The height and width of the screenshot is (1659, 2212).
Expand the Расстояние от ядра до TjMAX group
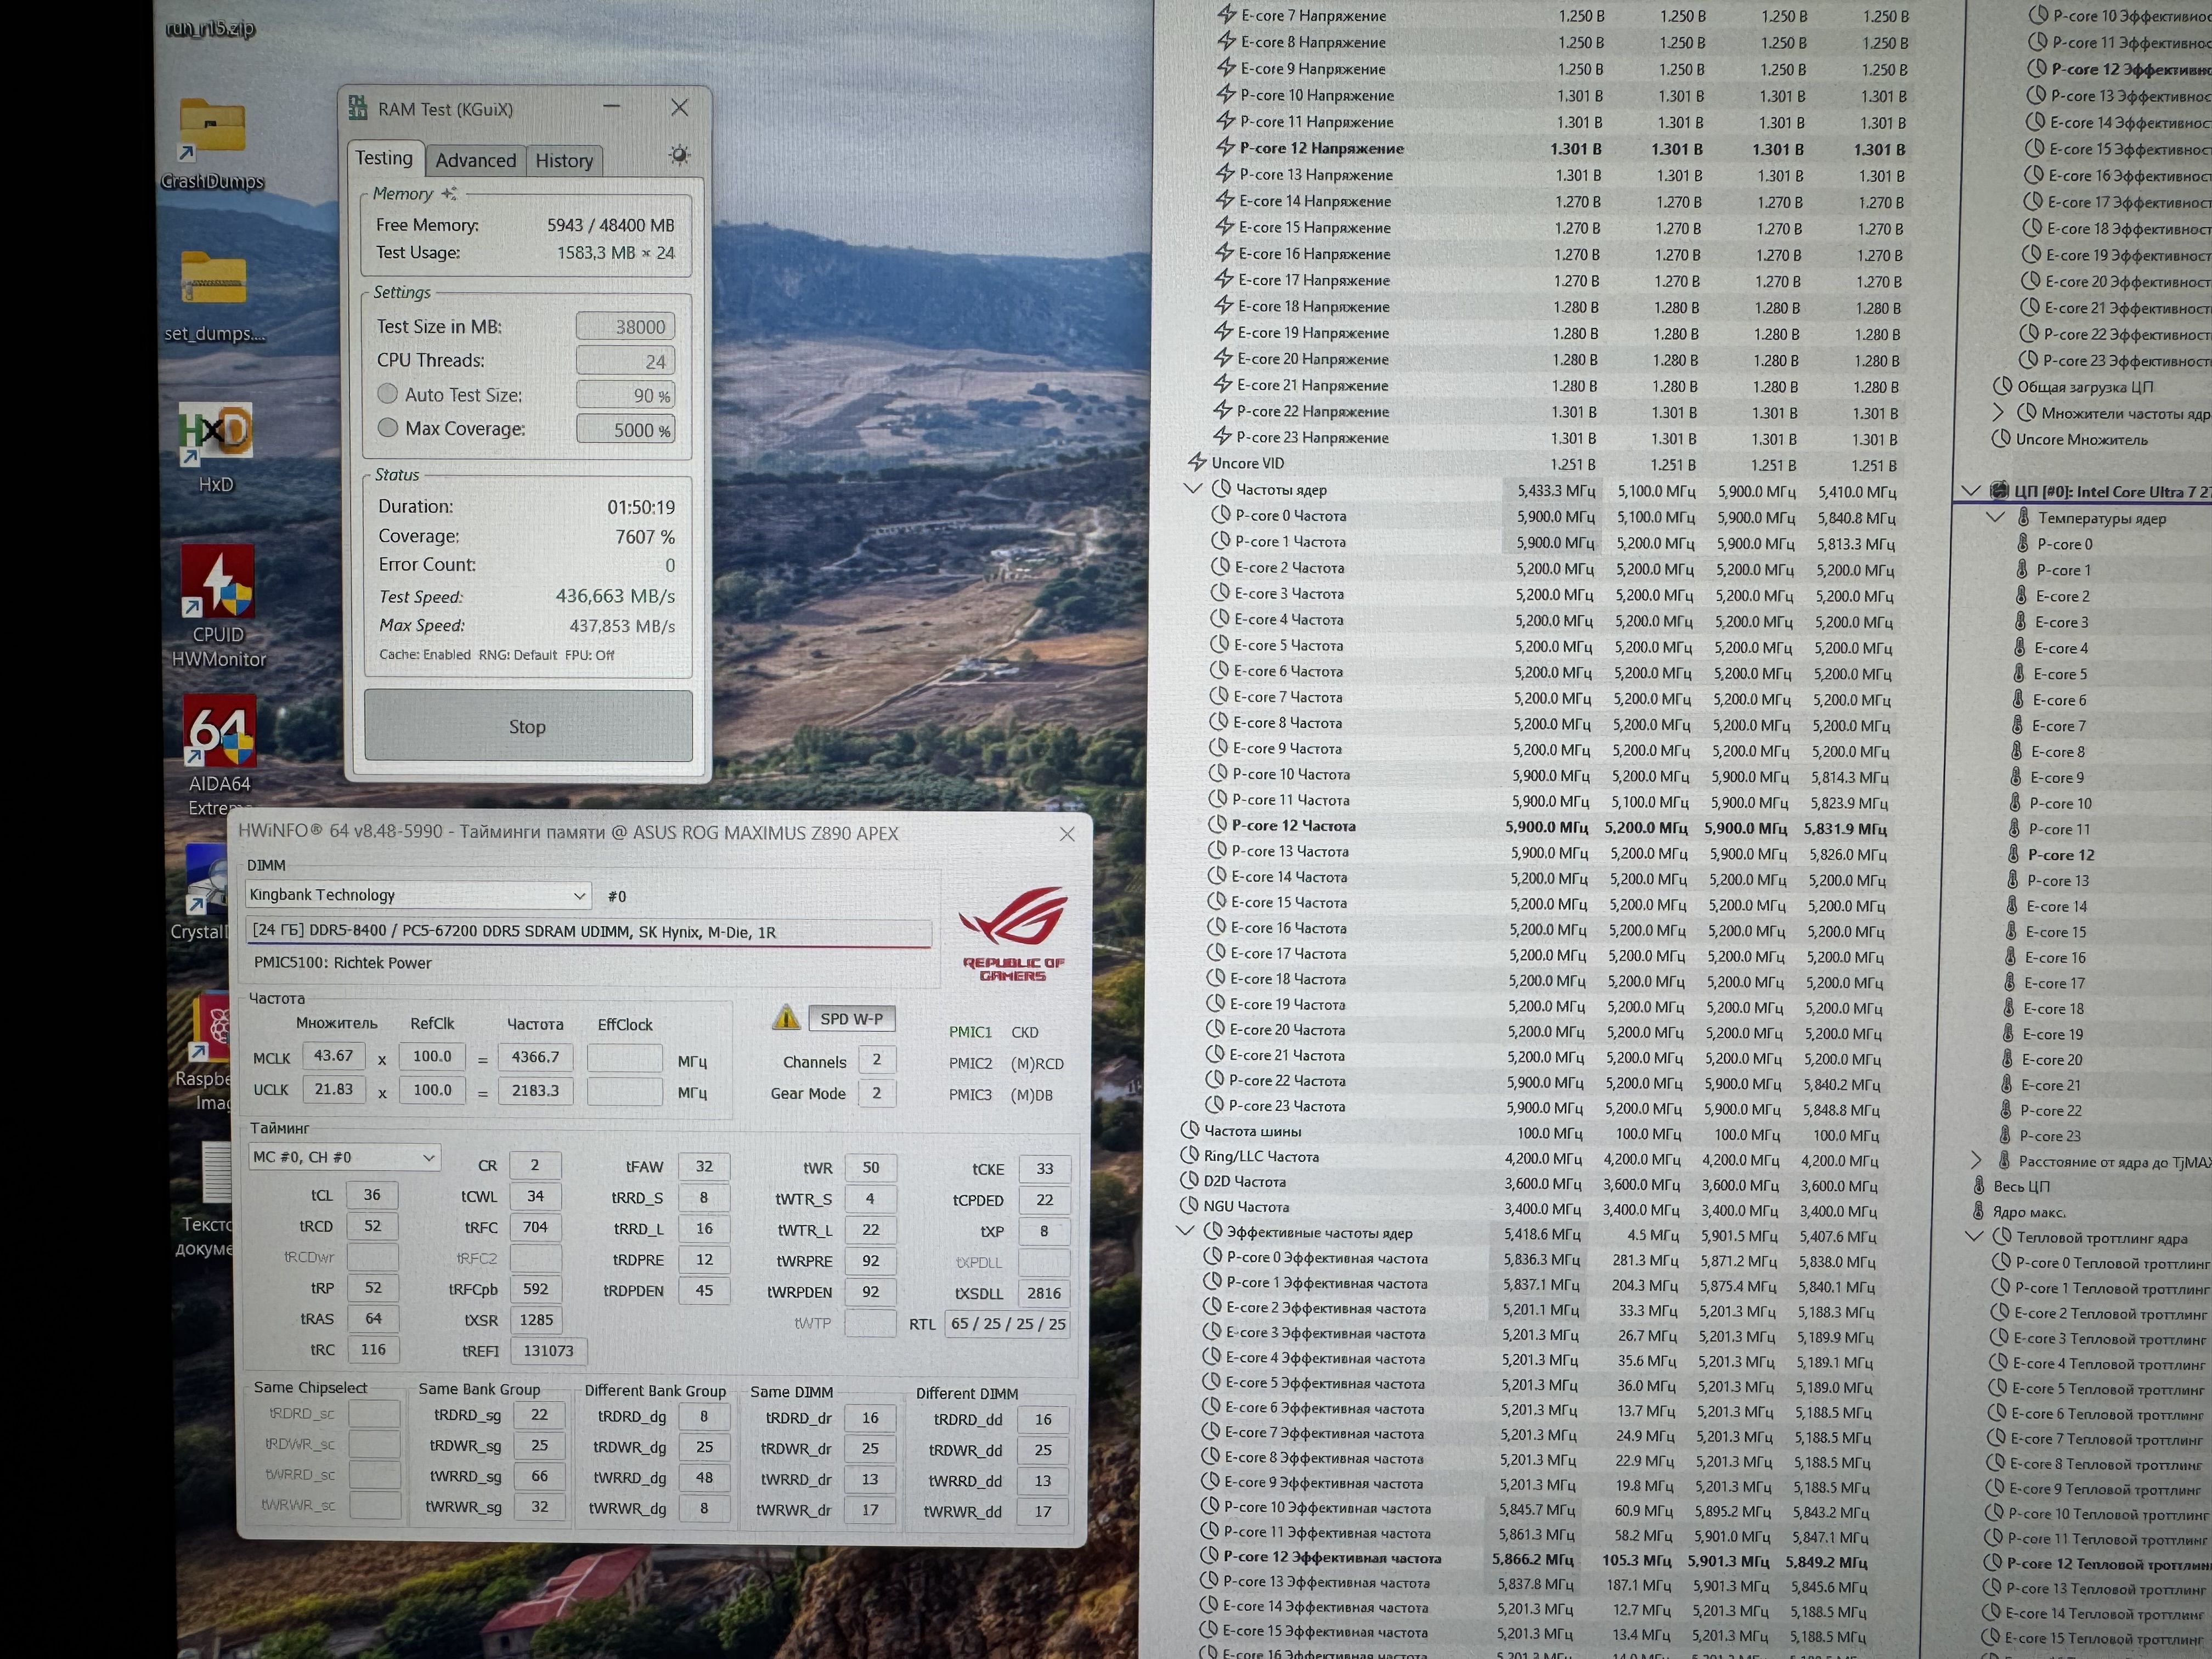1976,1160
